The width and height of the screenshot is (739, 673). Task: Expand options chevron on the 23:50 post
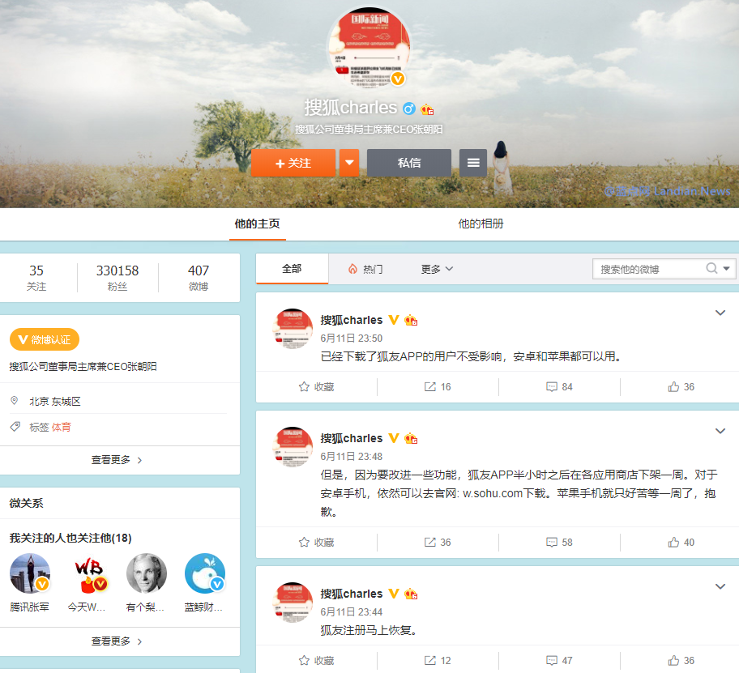pos(720,313)
